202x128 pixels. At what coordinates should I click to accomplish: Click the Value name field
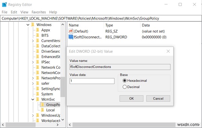[x=120, y=67]
